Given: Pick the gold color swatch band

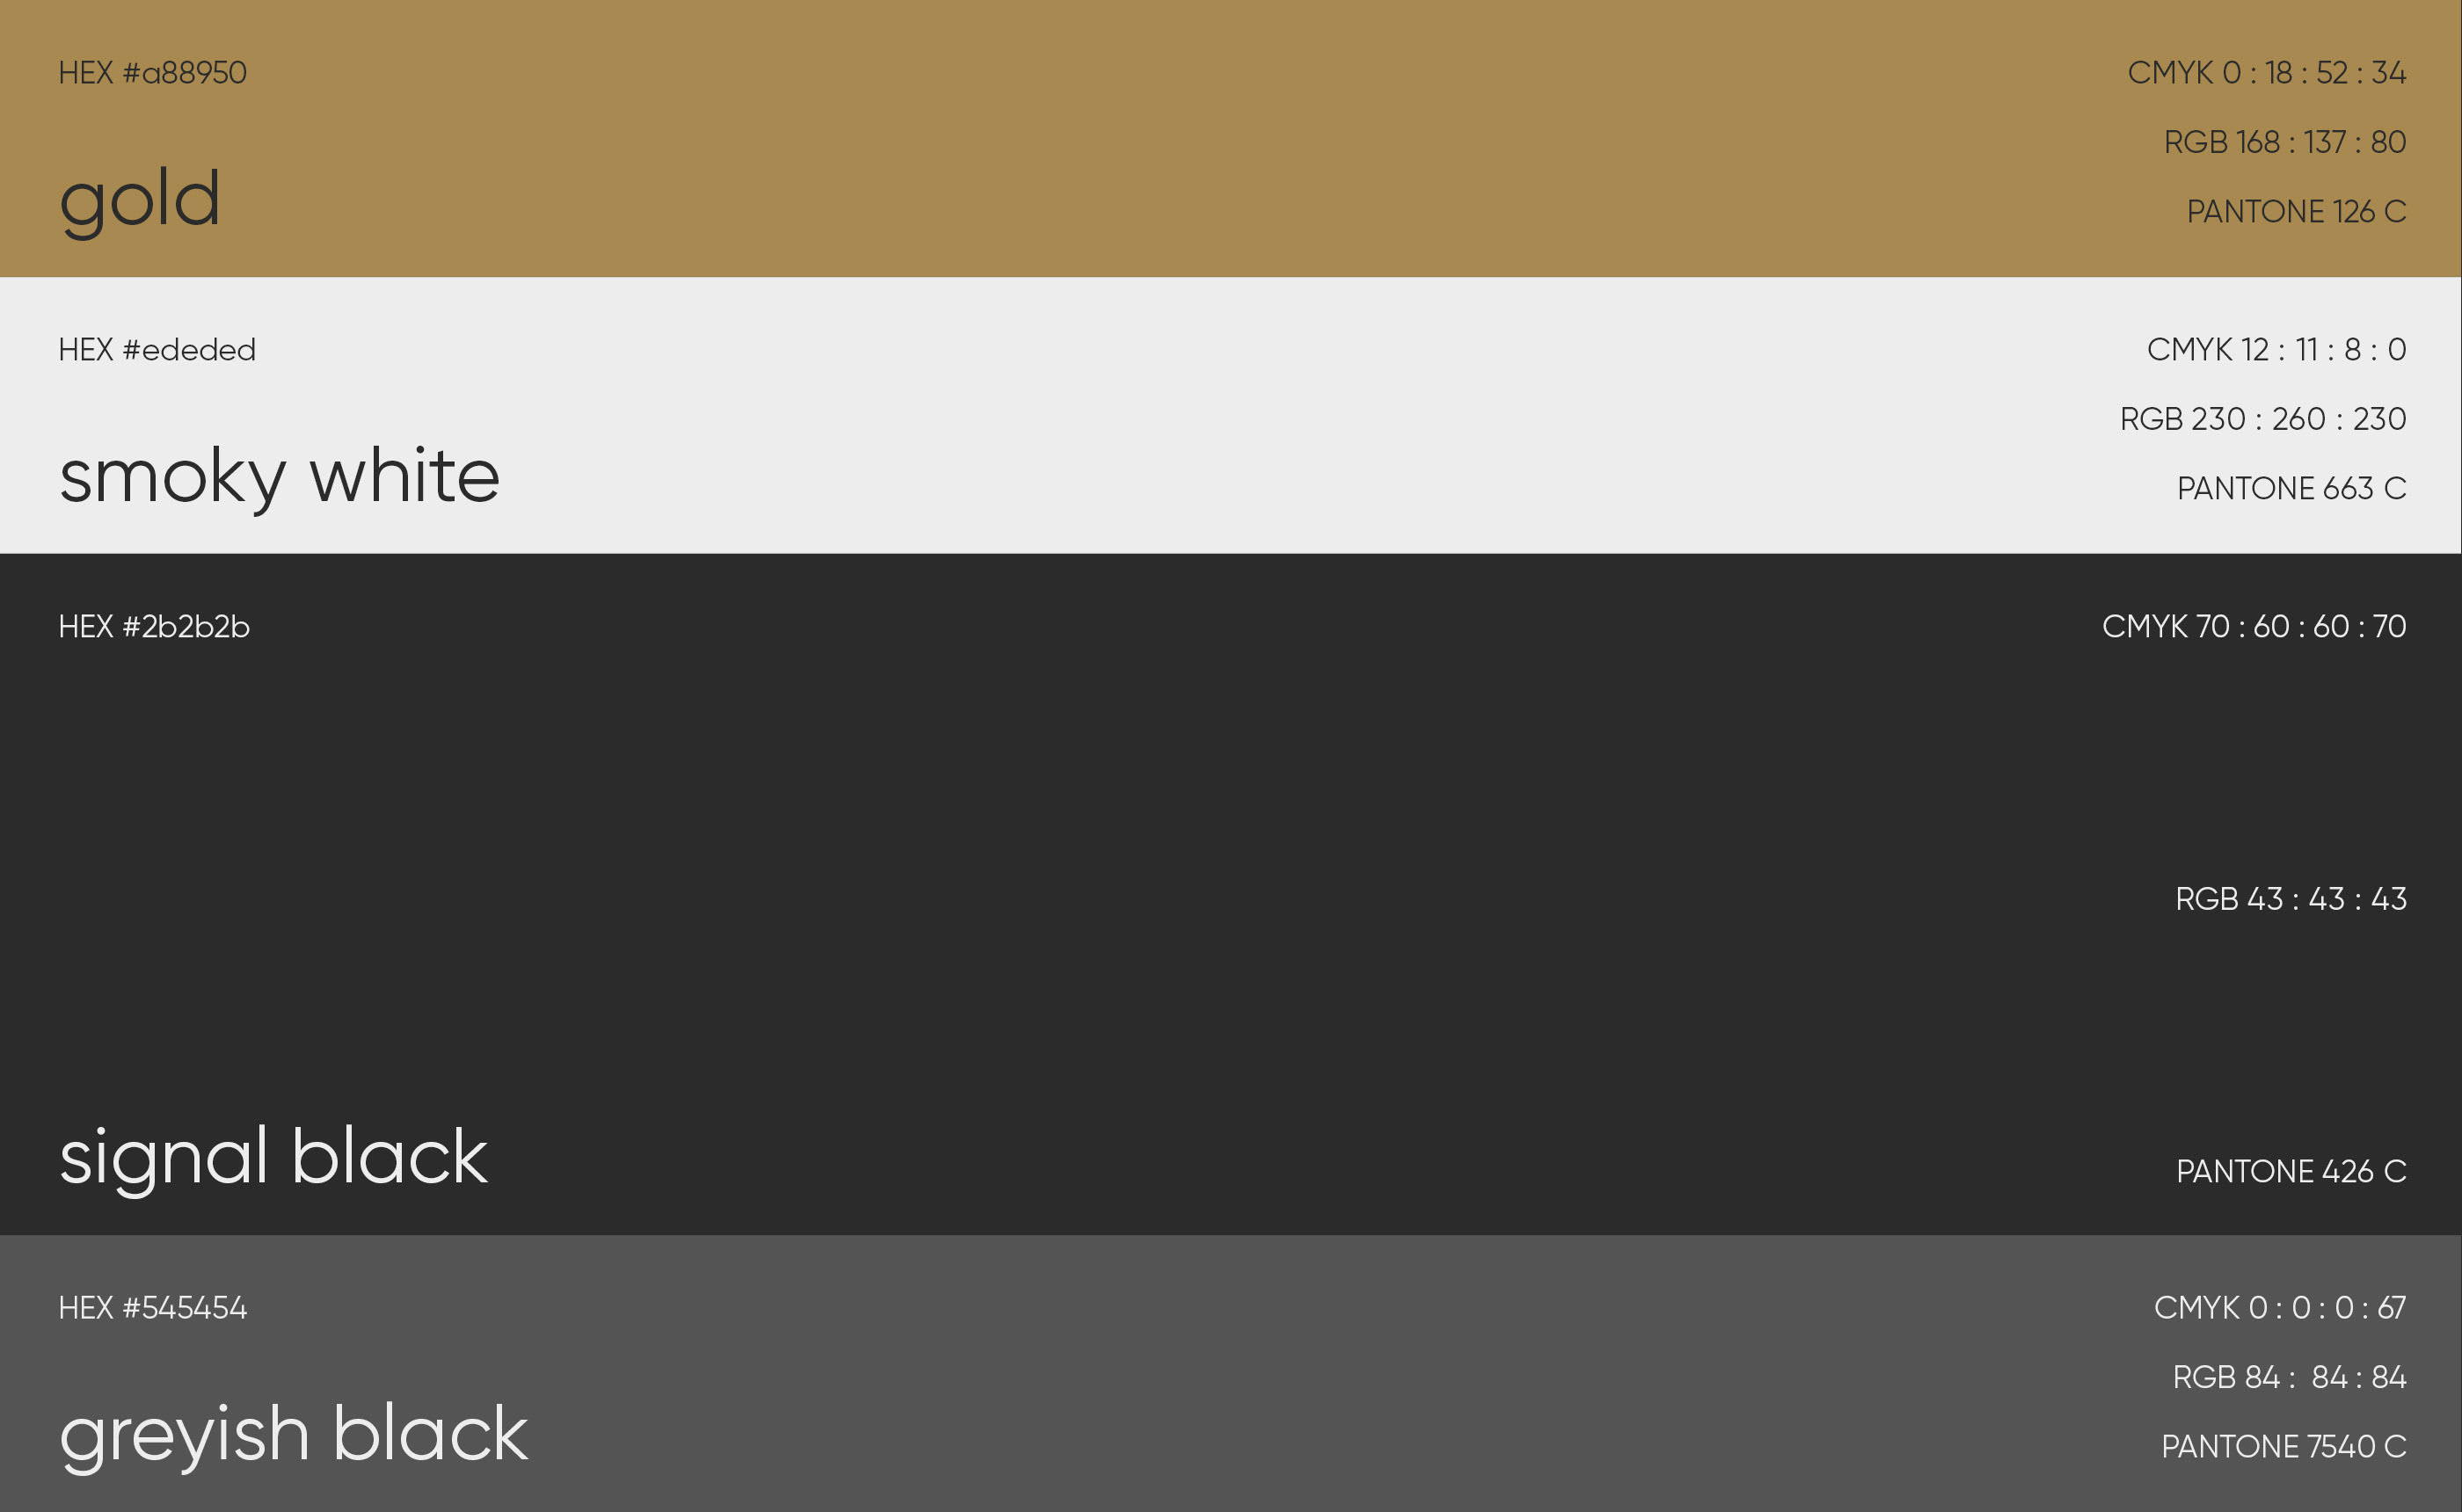Looking at the screenshot, I should tap(1200, 138).
